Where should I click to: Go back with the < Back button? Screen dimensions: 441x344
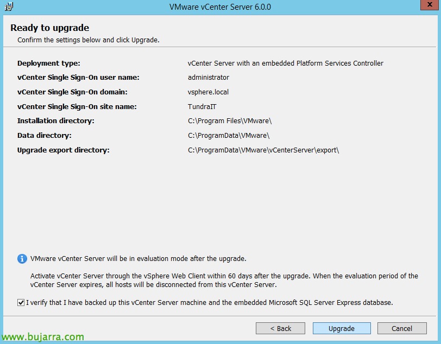(280, 328)
